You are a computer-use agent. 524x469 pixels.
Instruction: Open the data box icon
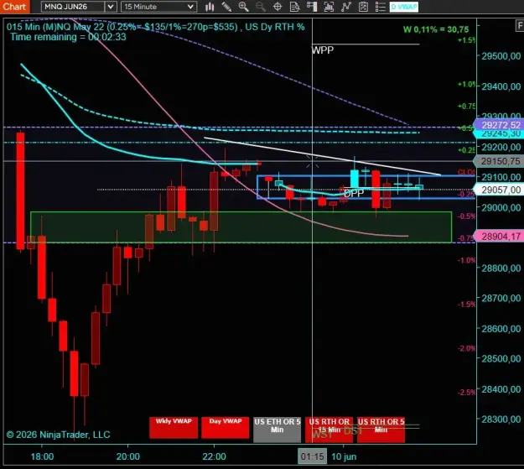point(294,7)
